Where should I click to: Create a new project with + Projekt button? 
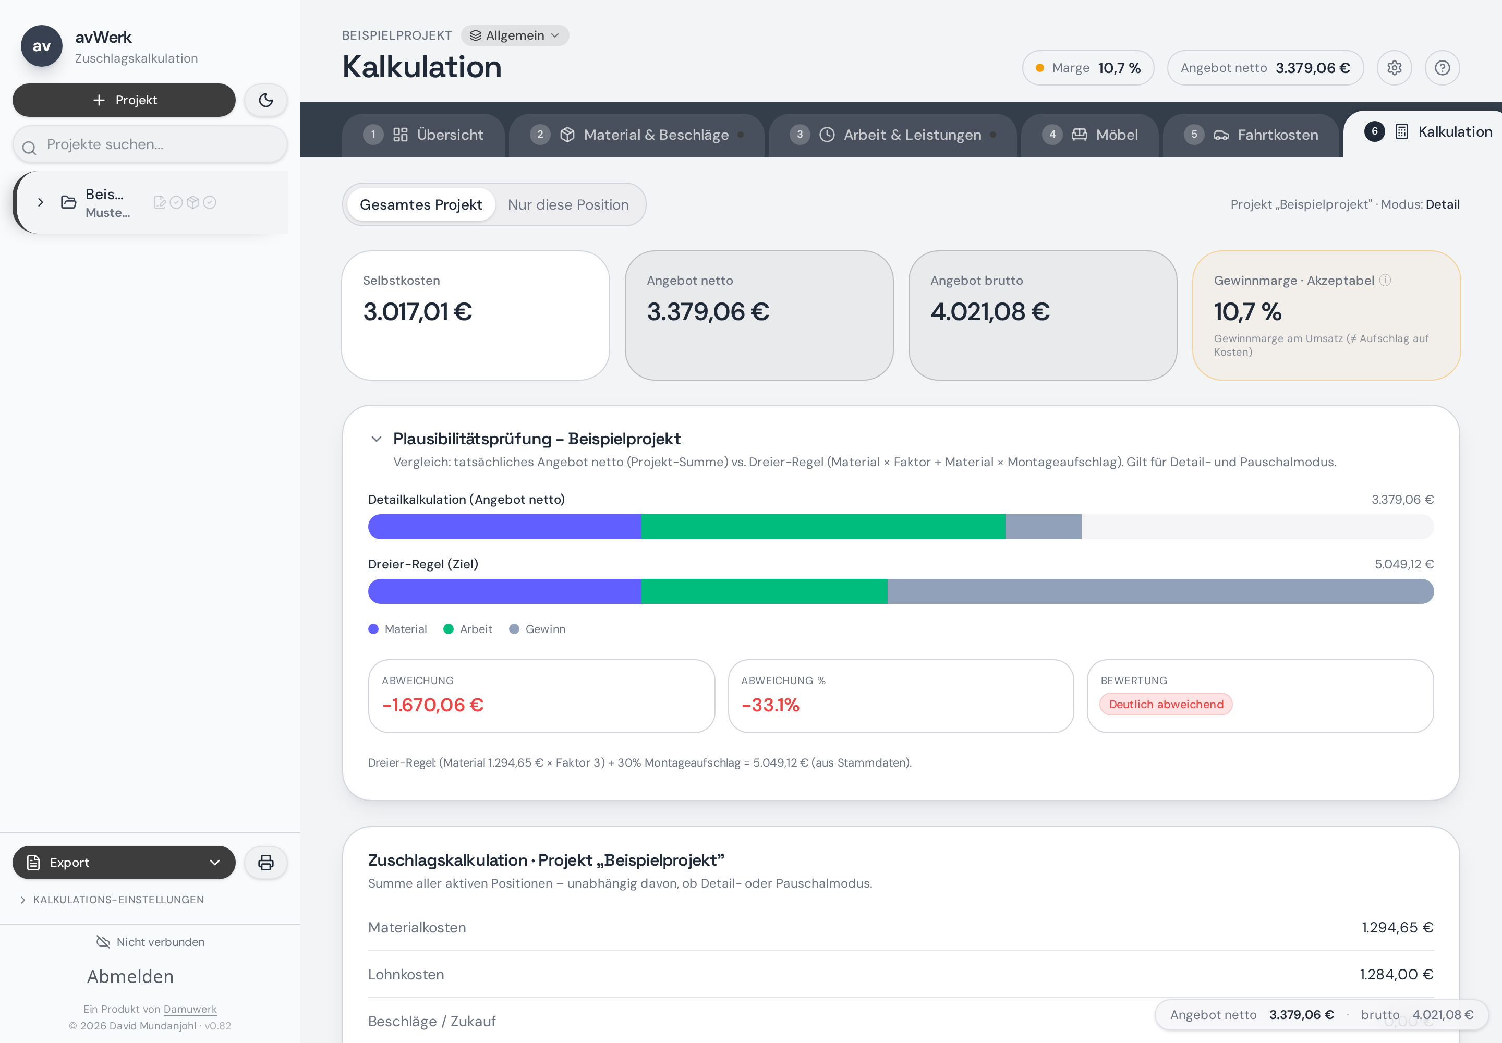tap(124, 100)
